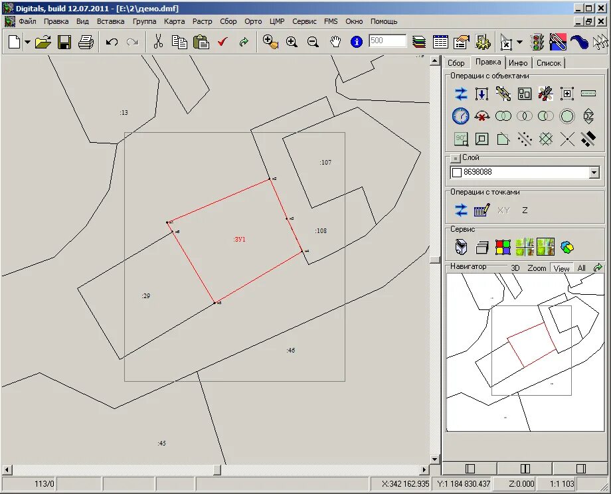
Task: Click the layer color swatch beside 8698088
Action: 457,172
